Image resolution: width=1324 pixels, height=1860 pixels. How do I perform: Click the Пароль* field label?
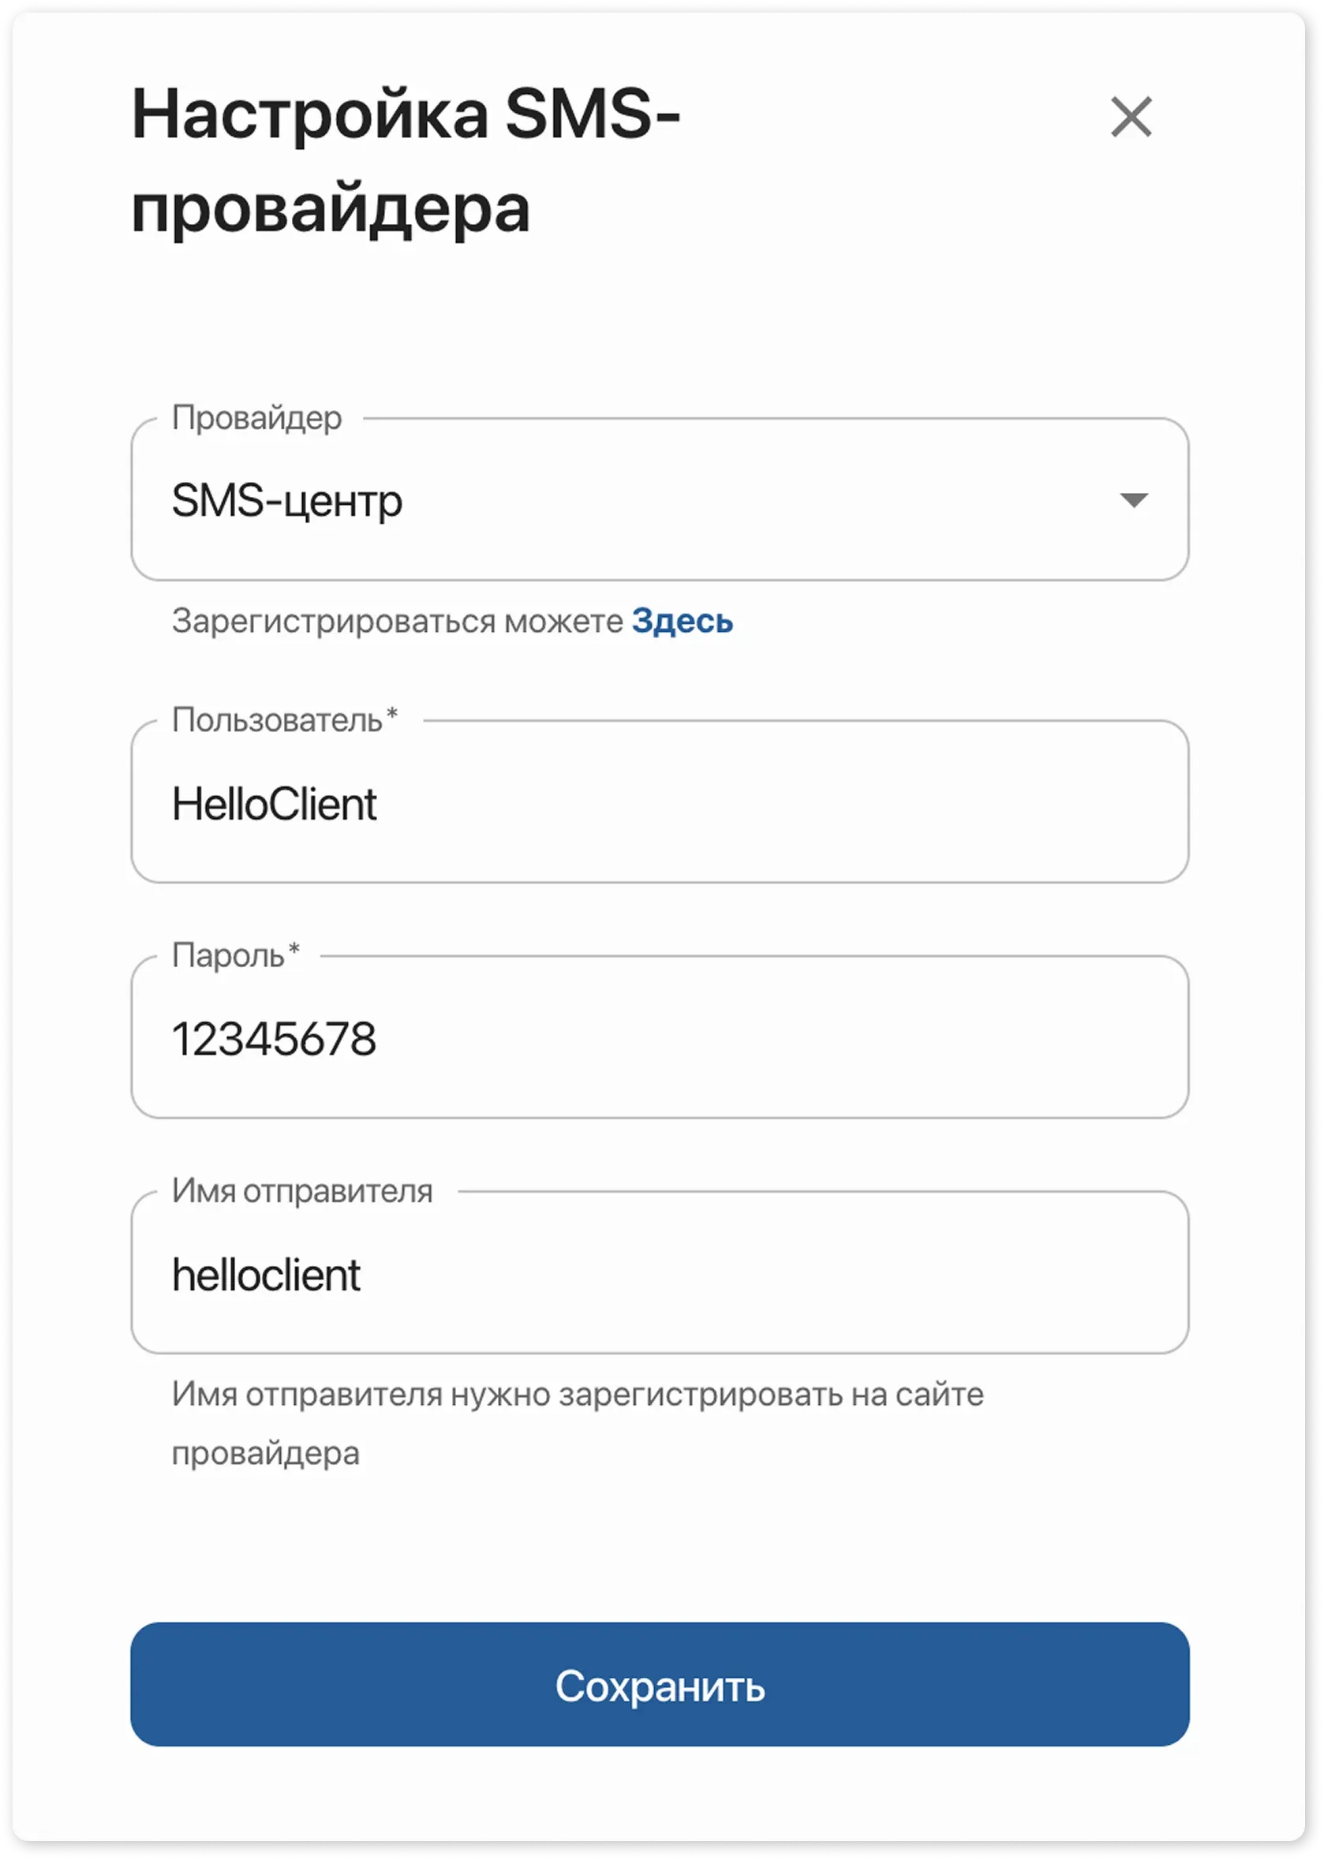(236, 955)
